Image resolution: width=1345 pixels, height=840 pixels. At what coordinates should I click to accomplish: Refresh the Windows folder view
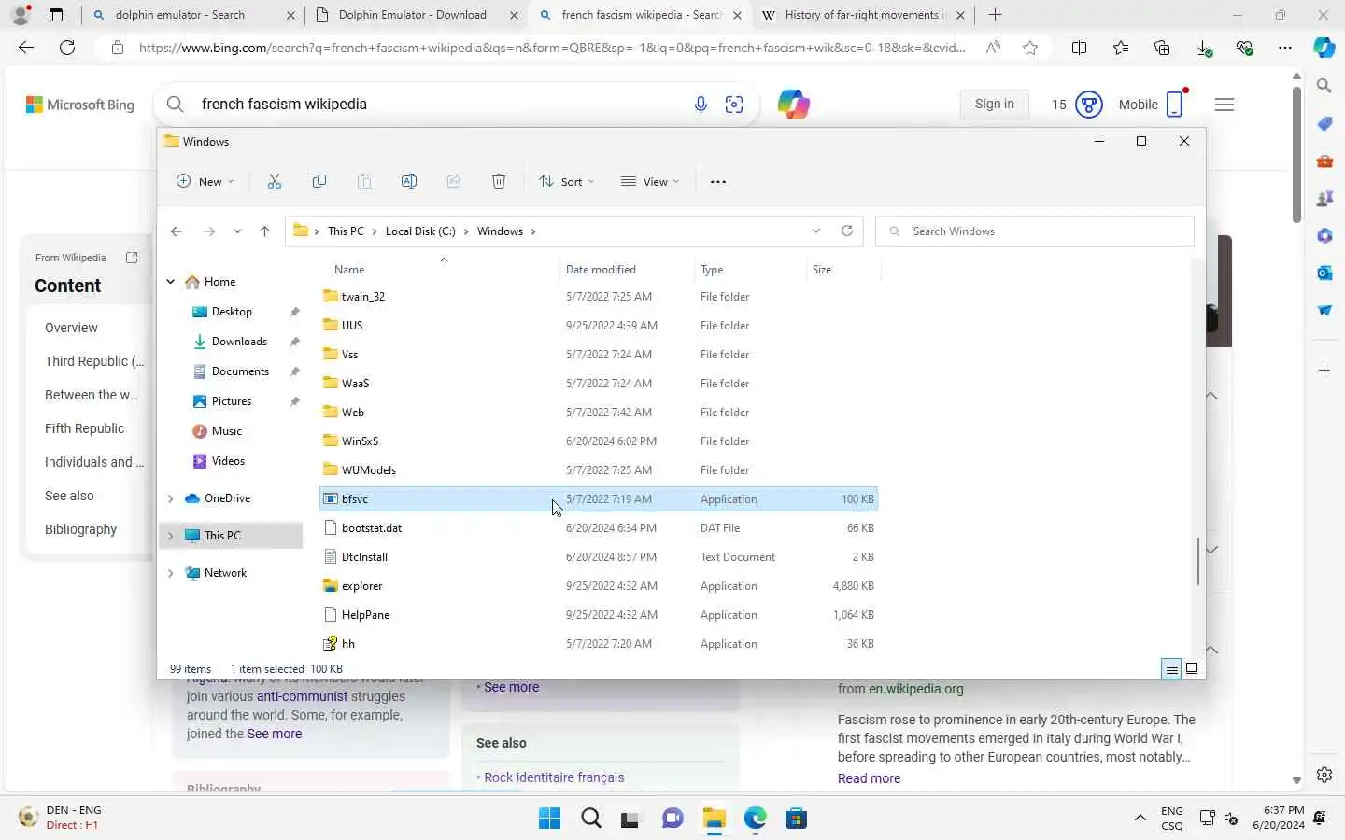(847, 231)
